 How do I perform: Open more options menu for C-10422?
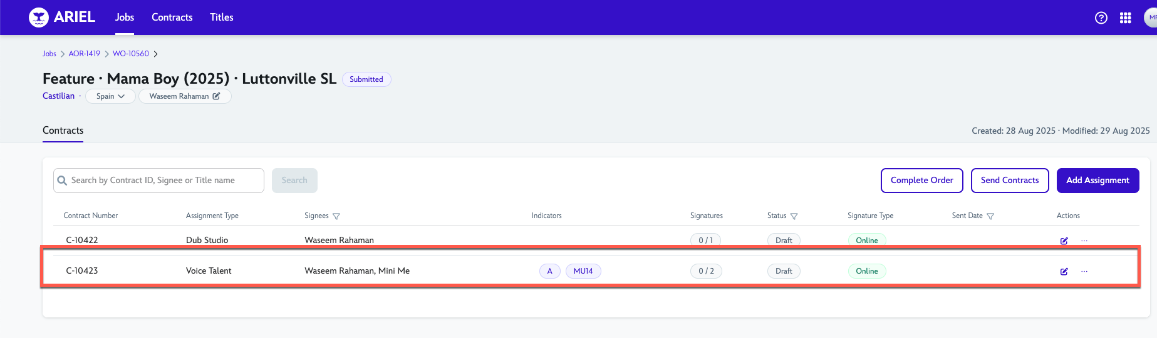tap(1084, 241)
